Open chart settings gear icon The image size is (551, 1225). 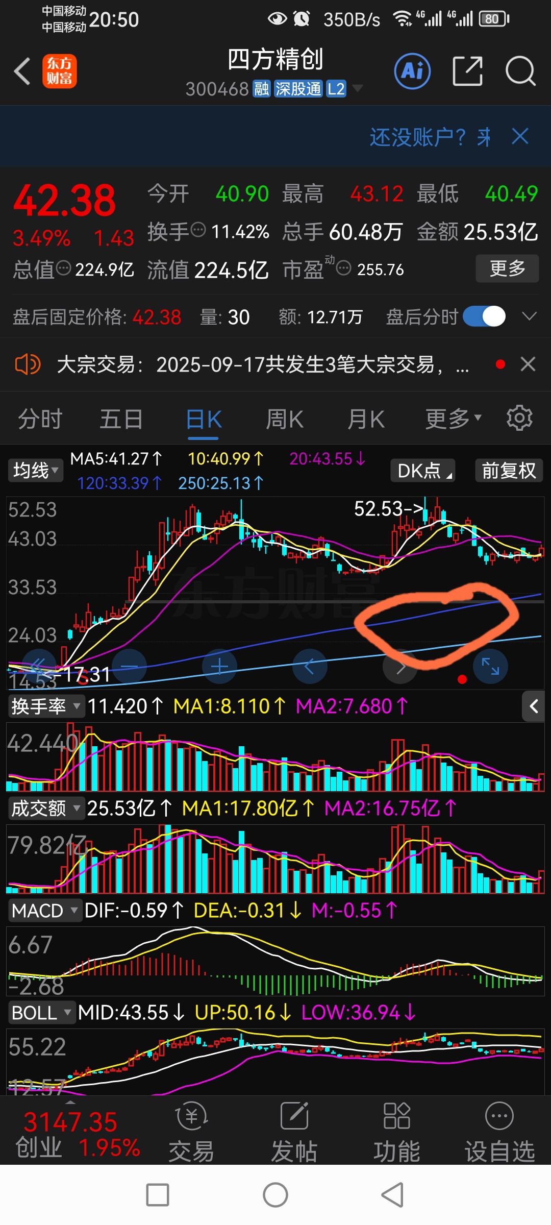519,418
